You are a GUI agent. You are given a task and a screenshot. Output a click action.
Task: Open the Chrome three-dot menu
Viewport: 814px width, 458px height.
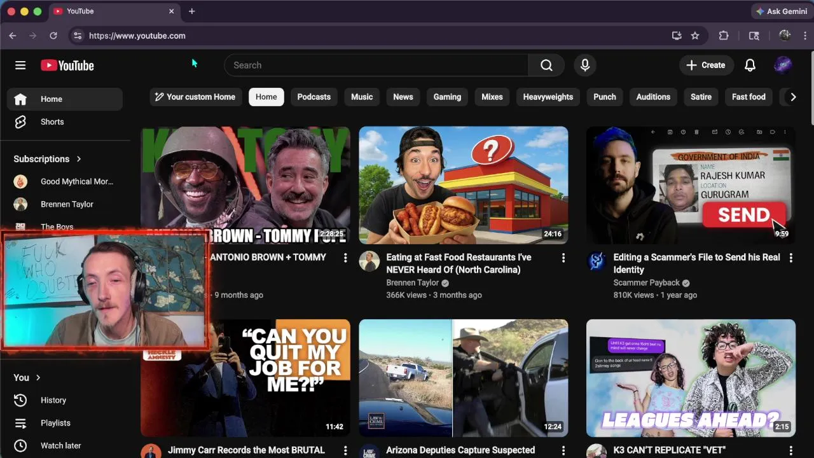click(x=805, y=36)
